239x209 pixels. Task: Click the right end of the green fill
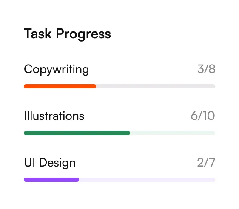[x=129, y=133]
